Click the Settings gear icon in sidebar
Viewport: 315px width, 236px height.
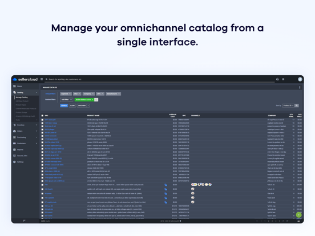coord(14,162)
